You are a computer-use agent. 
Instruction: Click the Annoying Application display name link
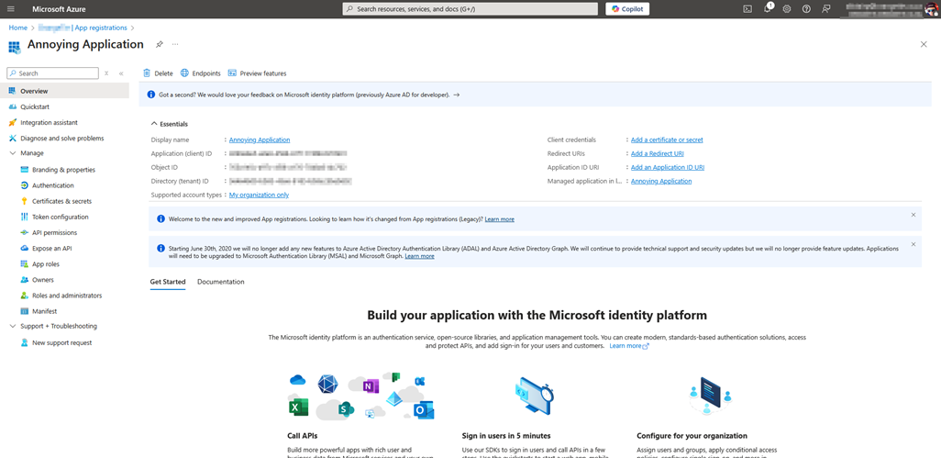[260, 140]
